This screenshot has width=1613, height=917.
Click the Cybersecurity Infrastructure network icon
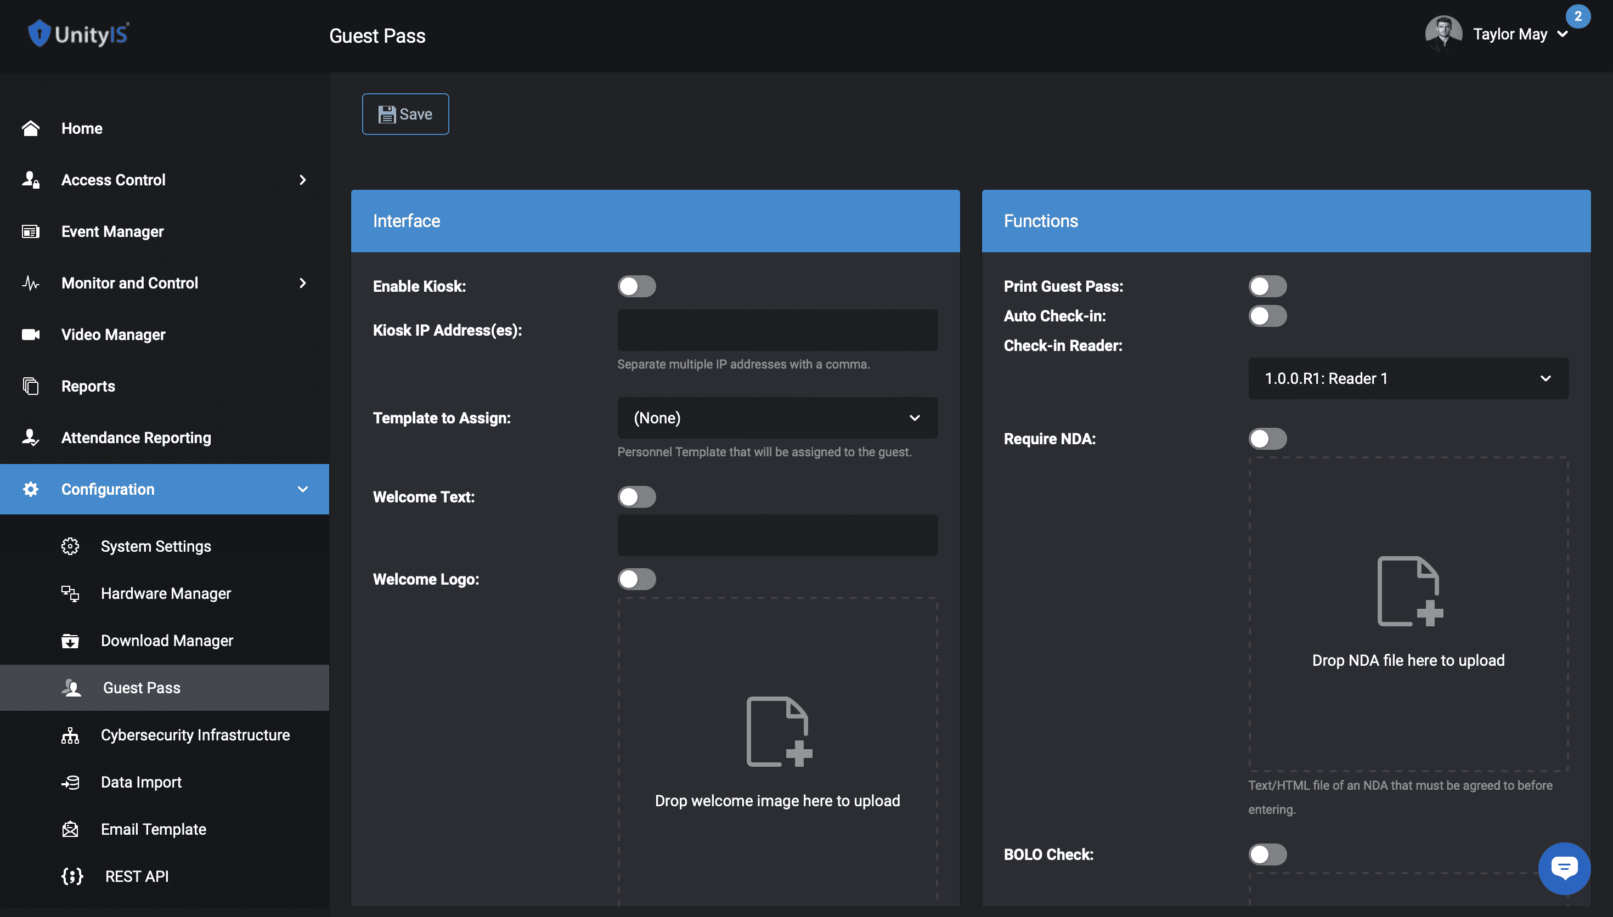tap(70, 735)
